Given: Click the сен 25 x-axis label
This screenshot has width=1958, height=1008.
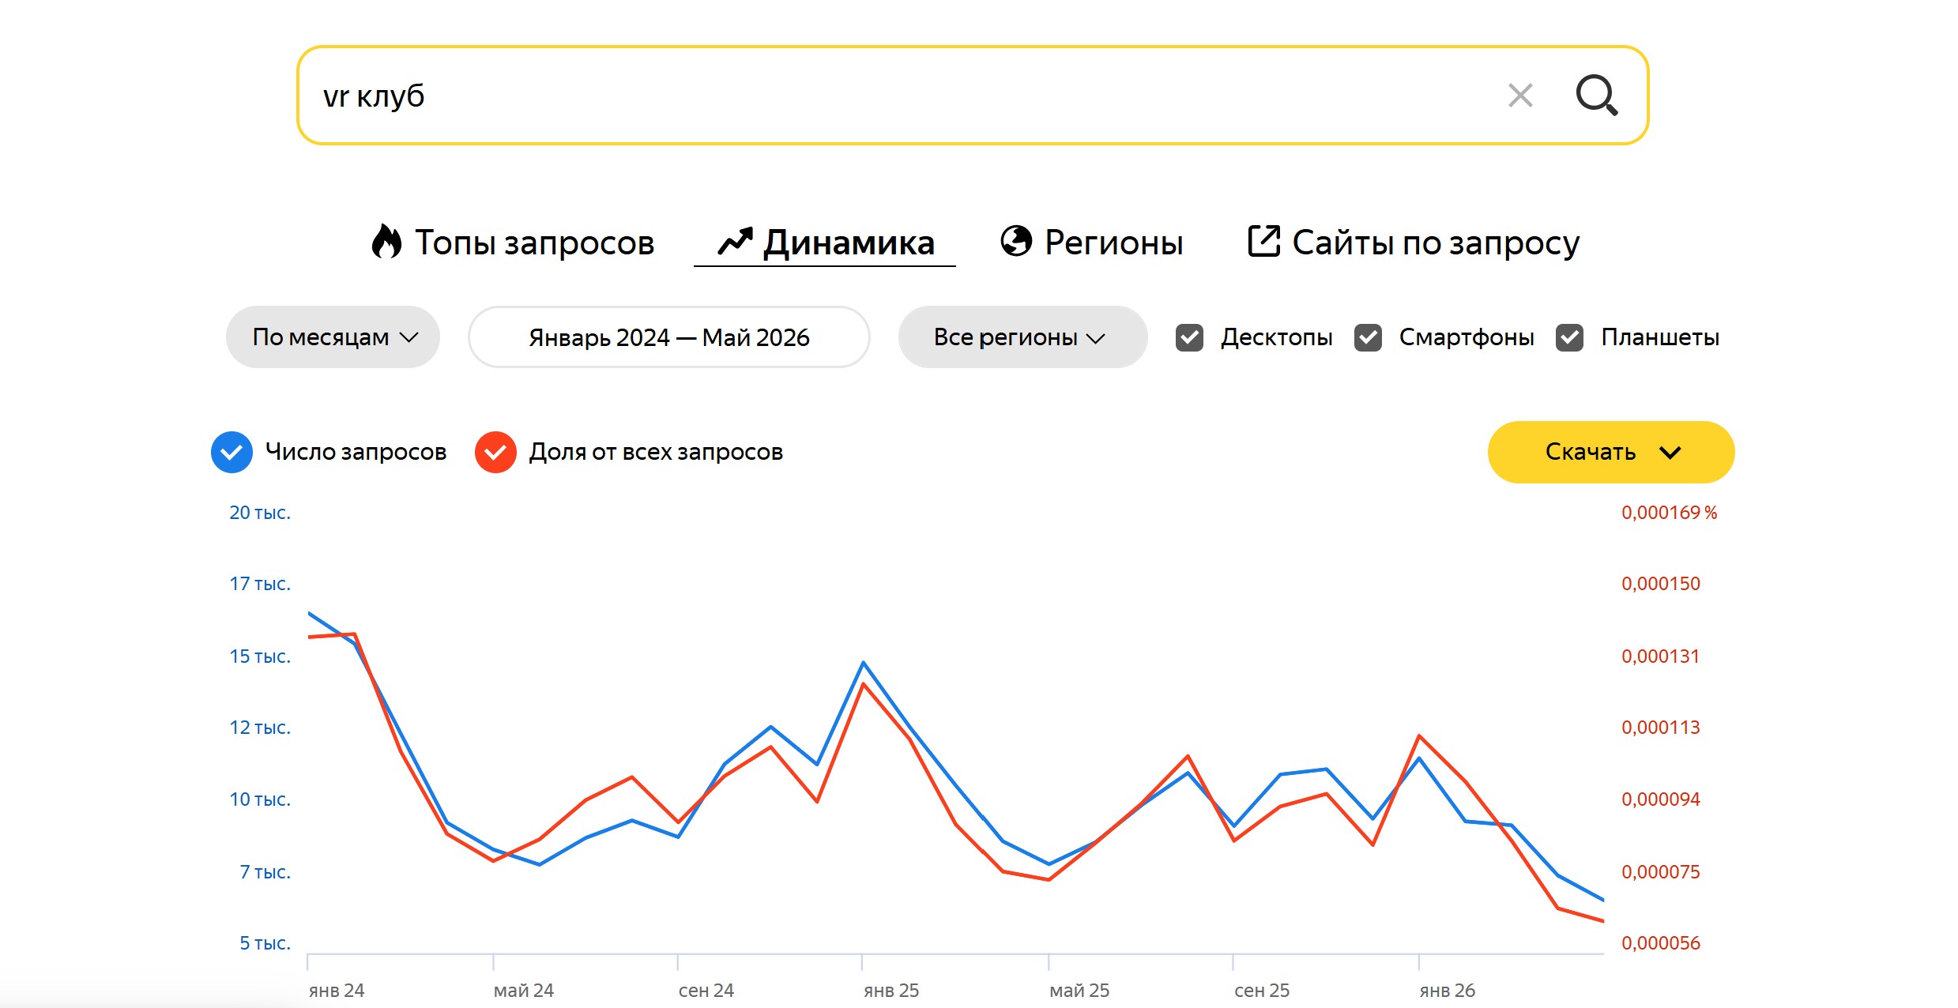Looking at the screenshot, I should point(1262,990).
